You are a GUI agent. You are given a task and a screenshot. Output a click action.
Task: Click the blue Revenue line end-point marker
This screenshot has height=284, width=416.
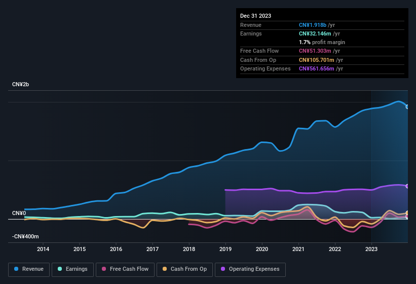coord(407,106)
